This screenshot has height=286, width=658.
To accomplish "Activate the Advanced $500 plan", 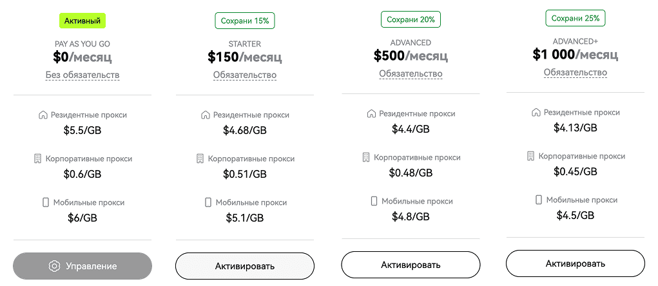I will point(411,265).
